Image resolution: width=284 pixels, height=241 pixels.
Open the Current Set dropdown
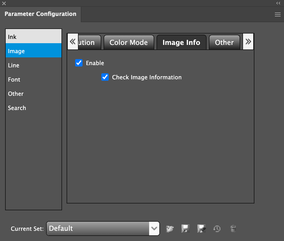click(154, 228)
